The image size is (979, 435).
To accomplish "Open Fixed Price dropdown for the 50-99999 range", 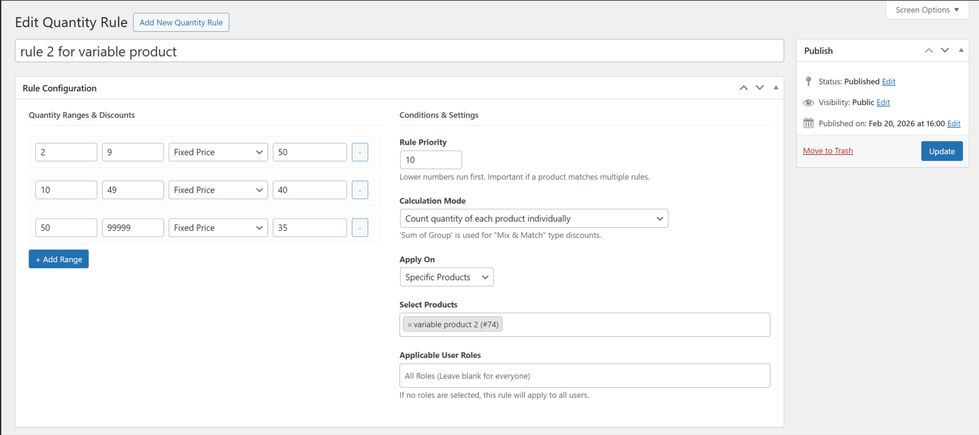I will (x=218, y=227).
